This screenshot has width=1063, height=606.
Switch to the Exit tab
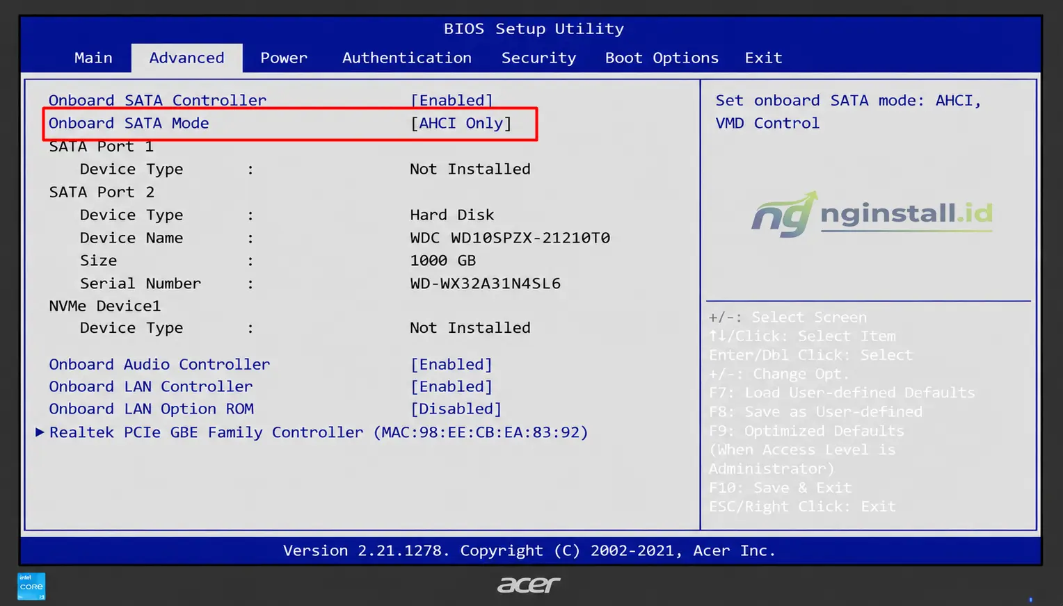pos(763,58)
